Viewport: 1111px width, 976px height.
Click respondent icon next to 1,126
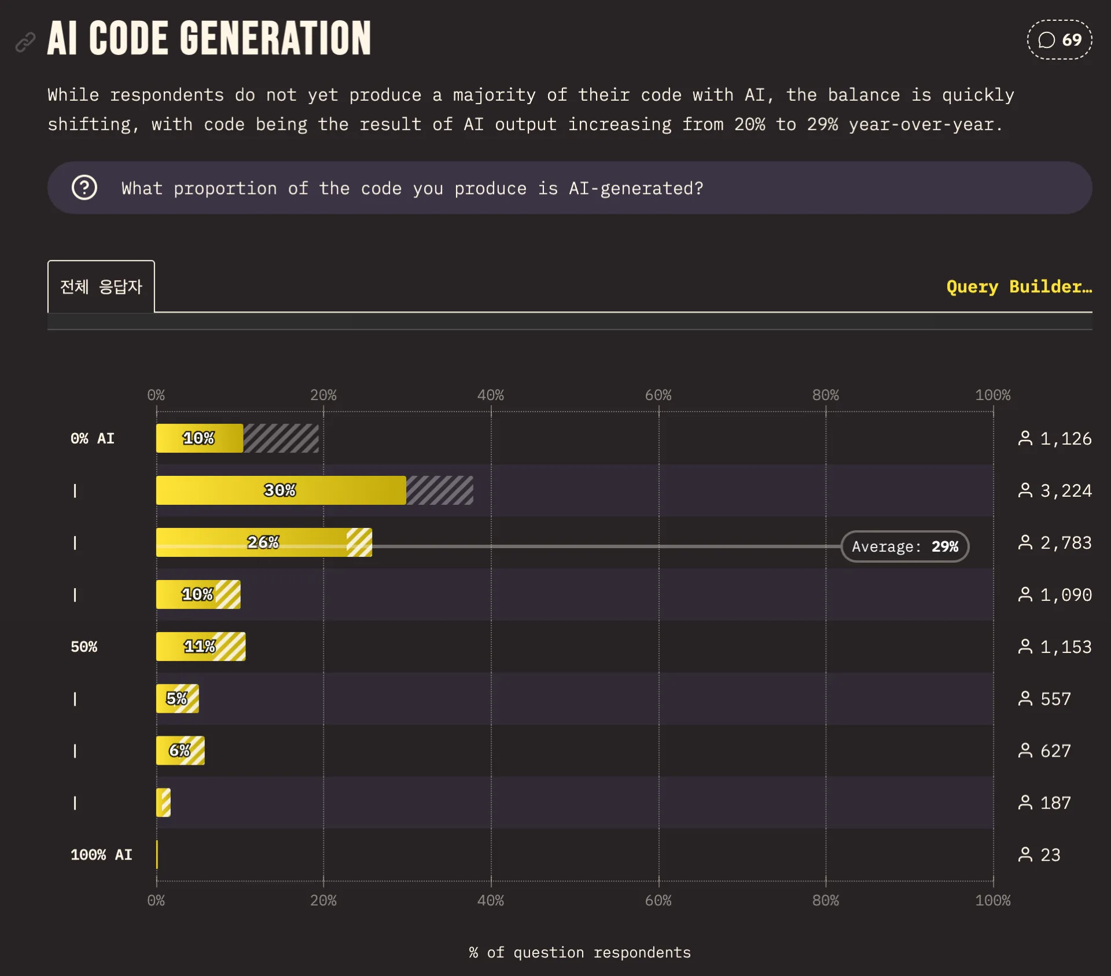pos(1025,438)
